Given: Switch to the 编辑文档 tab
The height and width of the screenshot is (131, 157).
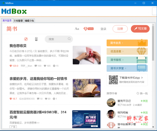Looking at the screenshot, I should pos(29,21).
